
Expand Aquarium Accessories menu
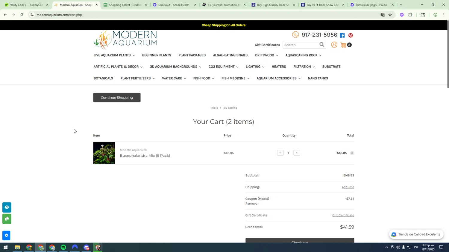click(278, 78)
